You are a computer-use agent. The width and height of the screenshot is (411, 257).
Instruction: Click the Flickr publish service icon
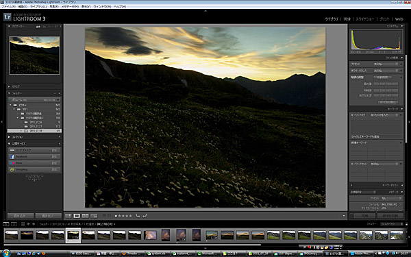coord(12,163)
